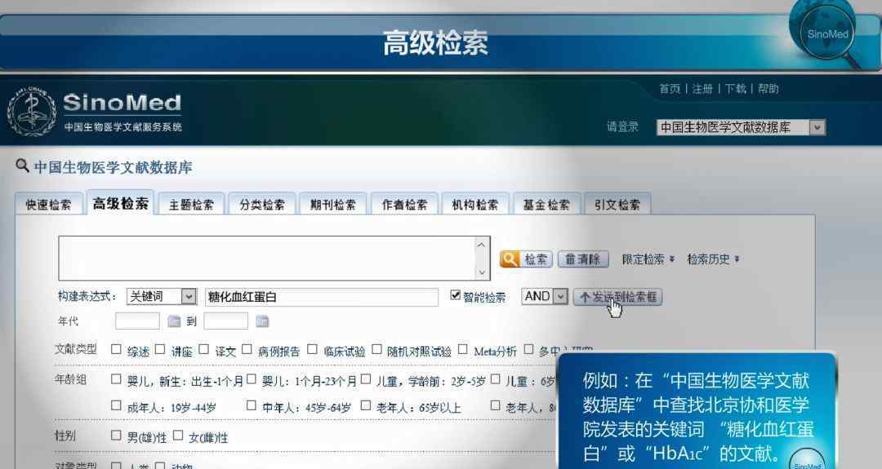This screenshot has height=469, width=882.
Task: Switch to 快速检索 tab
Action: coord(49,205)
